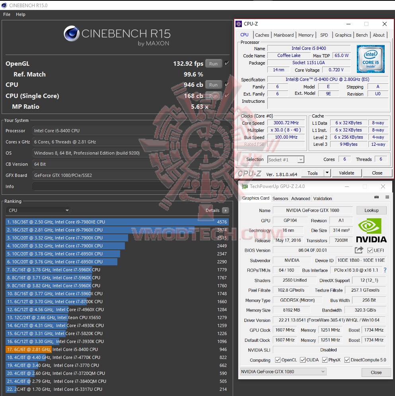Switch to the Mainboard tab in CPU-Z
The height and width of the screenshot is (396, 395).
[284, 35]
